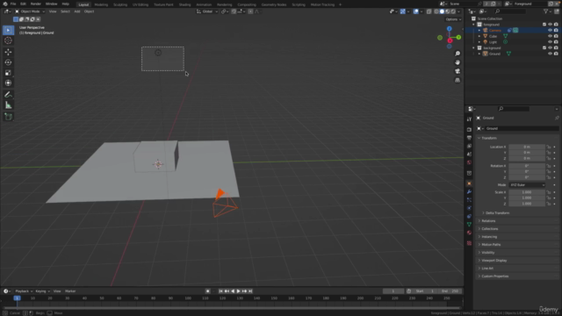The image size is (562, 316).
Task: Click the viewport Options button
Action: pyautogui.click(x=453, y=19)
